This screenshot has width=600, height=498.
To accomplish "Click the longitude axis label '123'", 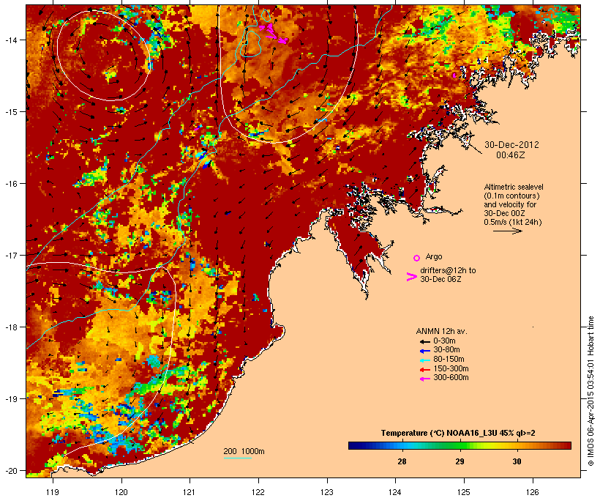I will (x=327, y=492).
